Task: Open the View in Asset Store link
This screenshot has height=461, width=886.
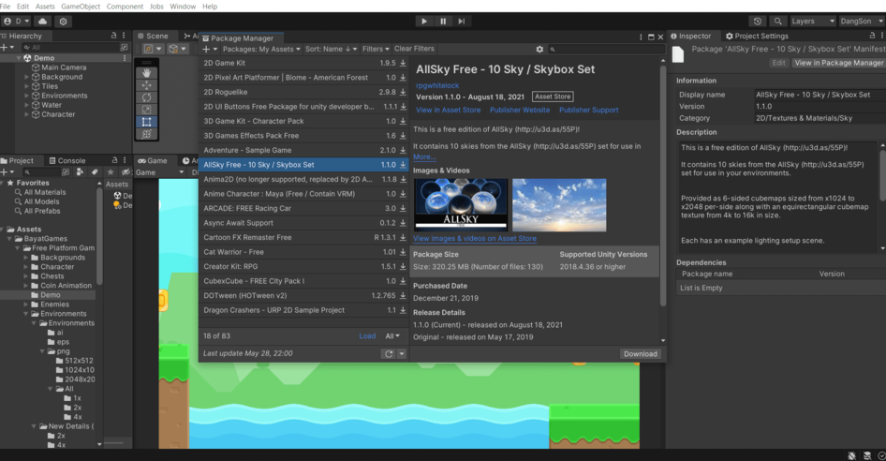Action: coord(448,110)
